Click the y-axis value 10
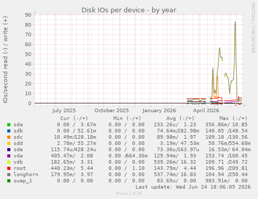Viewport: 258px width, 199px height. (x=28, y=94)
